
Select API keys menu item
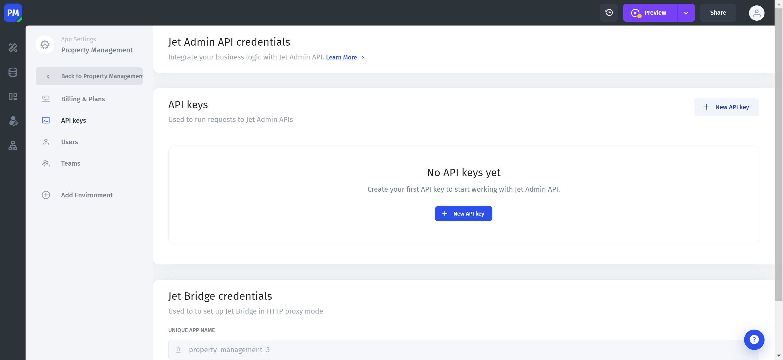coord(89,121)
